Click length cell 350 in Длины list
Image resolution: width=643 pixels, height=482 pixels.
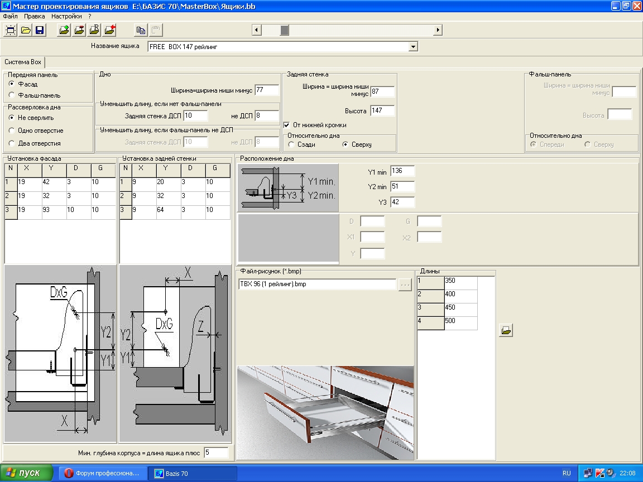click(460, 283)
